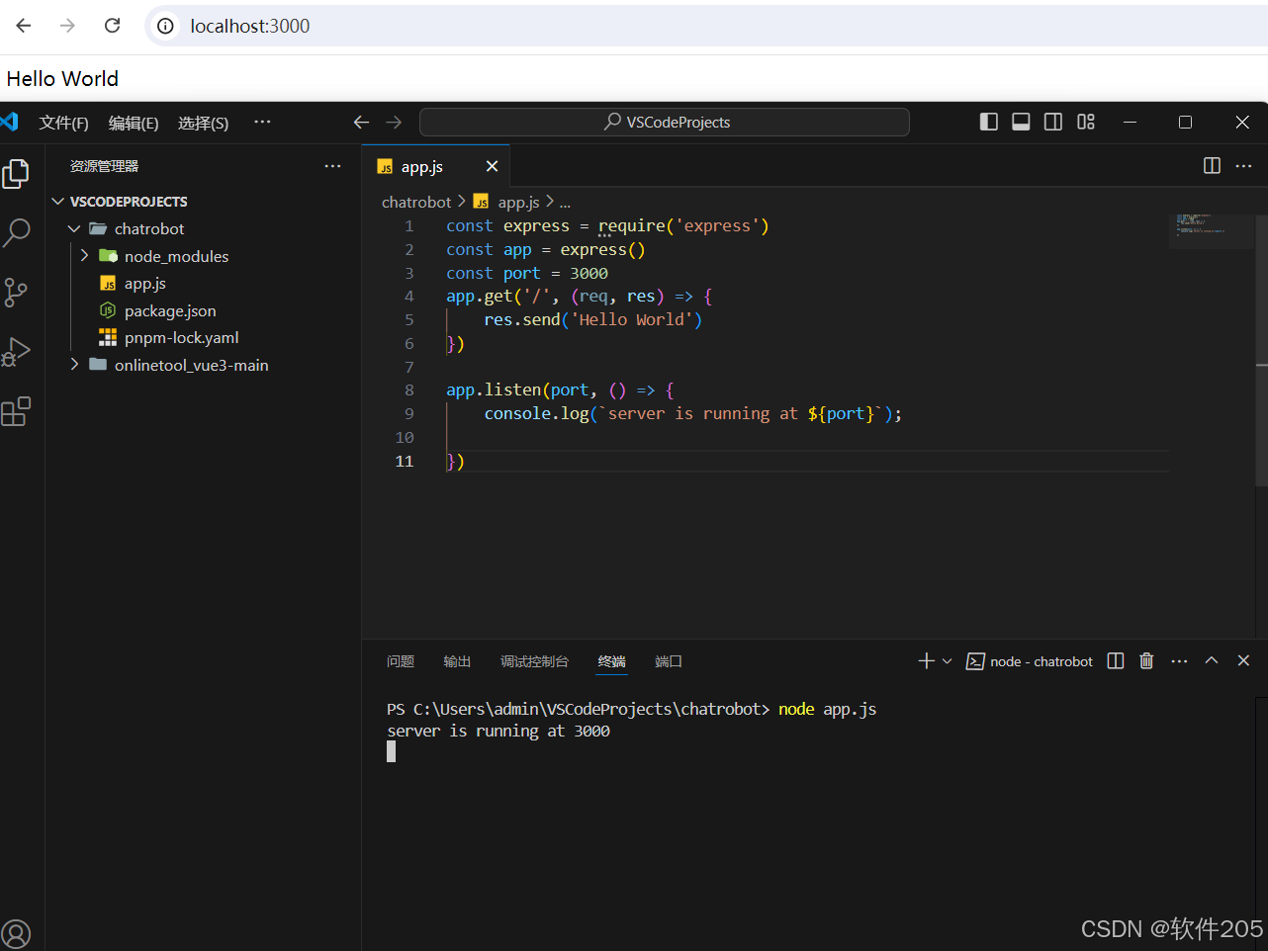This screenshot has height=951, width=1268.
Task: Click line number 4 in the gutter
Action: point(409,297)
